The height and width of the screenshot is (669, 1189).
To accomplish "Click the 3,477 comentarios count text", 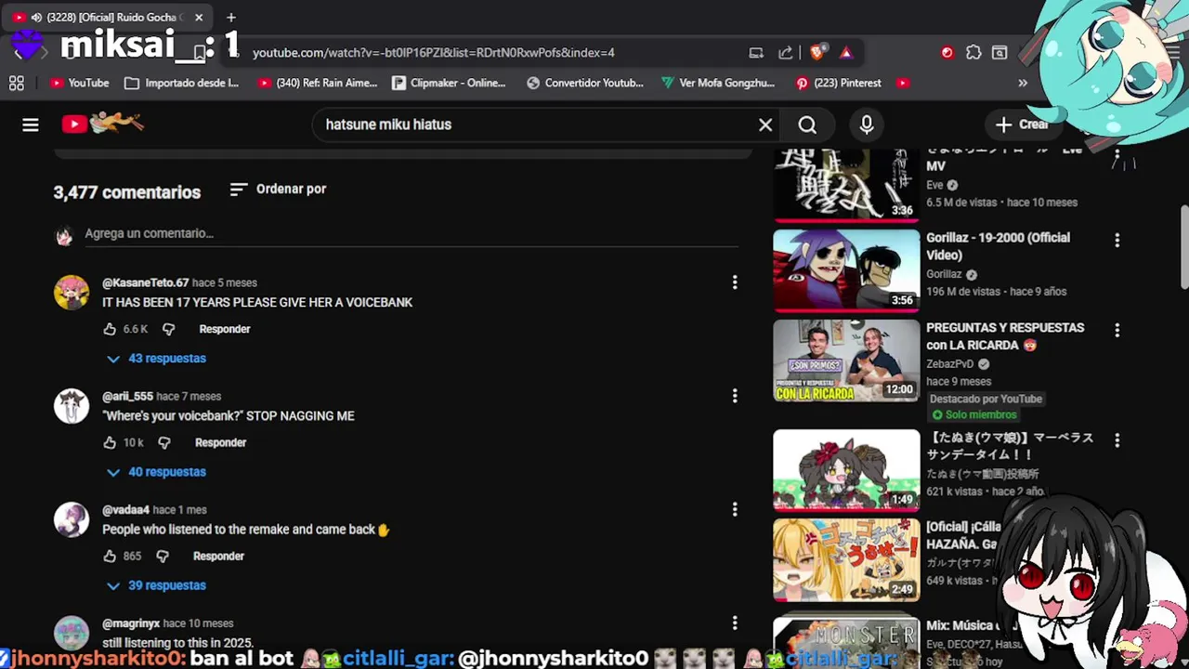I will tap(127, 192).
